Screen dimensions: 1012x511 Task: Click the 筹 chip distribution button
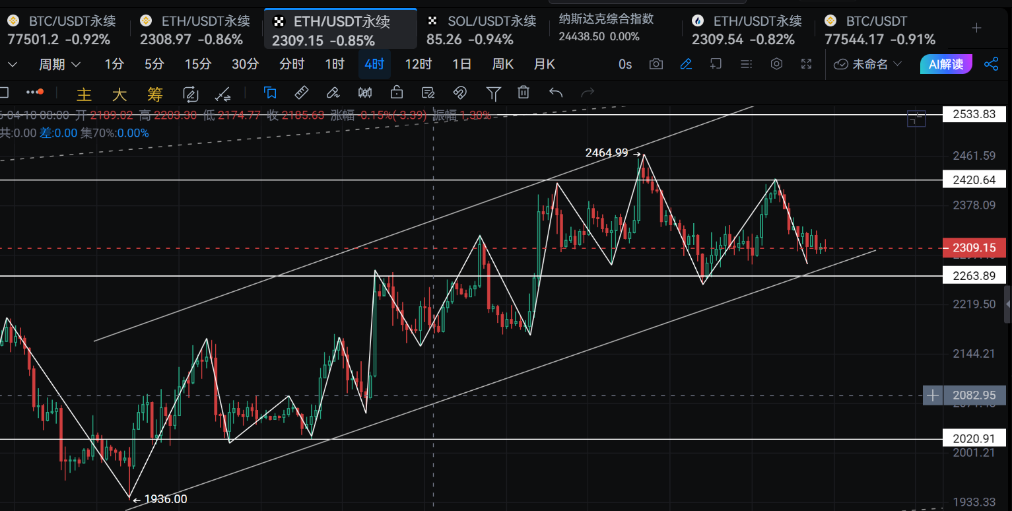point(154,94)
